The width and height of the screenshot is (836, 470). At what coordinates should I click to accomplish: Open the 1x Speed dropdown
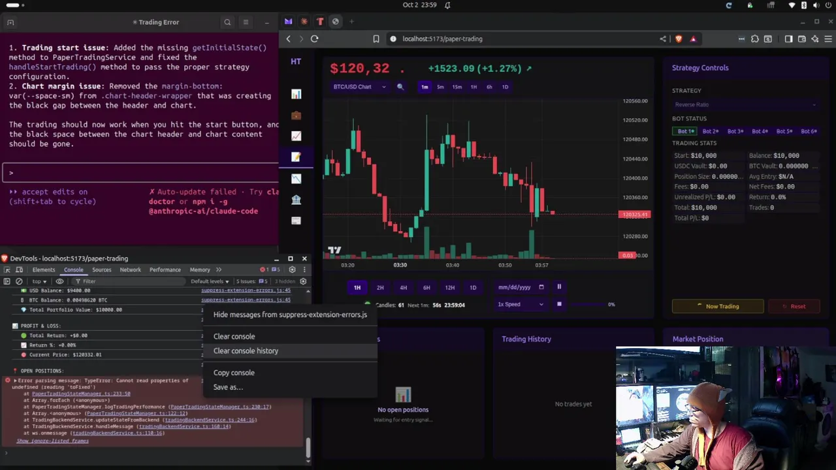click(x=520, y=304)
